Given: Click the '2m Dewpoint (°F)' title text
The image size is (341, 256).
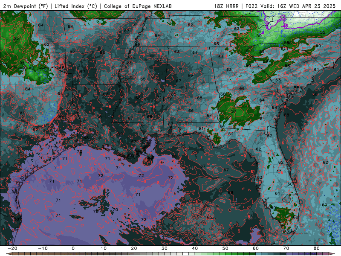Looking at the screenshot, I should [x=26, y=6].
